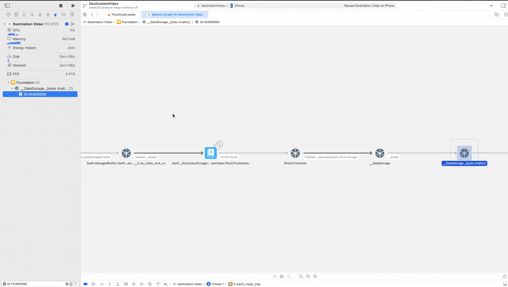
Task: Add a new editor tab with plus
Action: click(x=491, y=5)
